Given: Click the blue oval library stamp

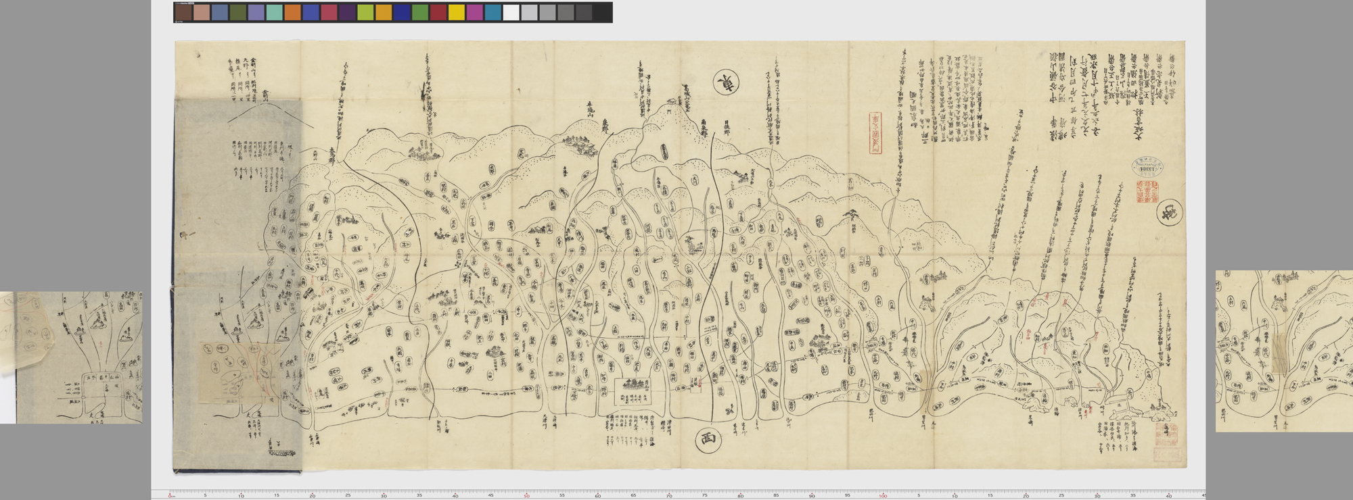Looking at the screenshot, I should tap(1146, 168).
